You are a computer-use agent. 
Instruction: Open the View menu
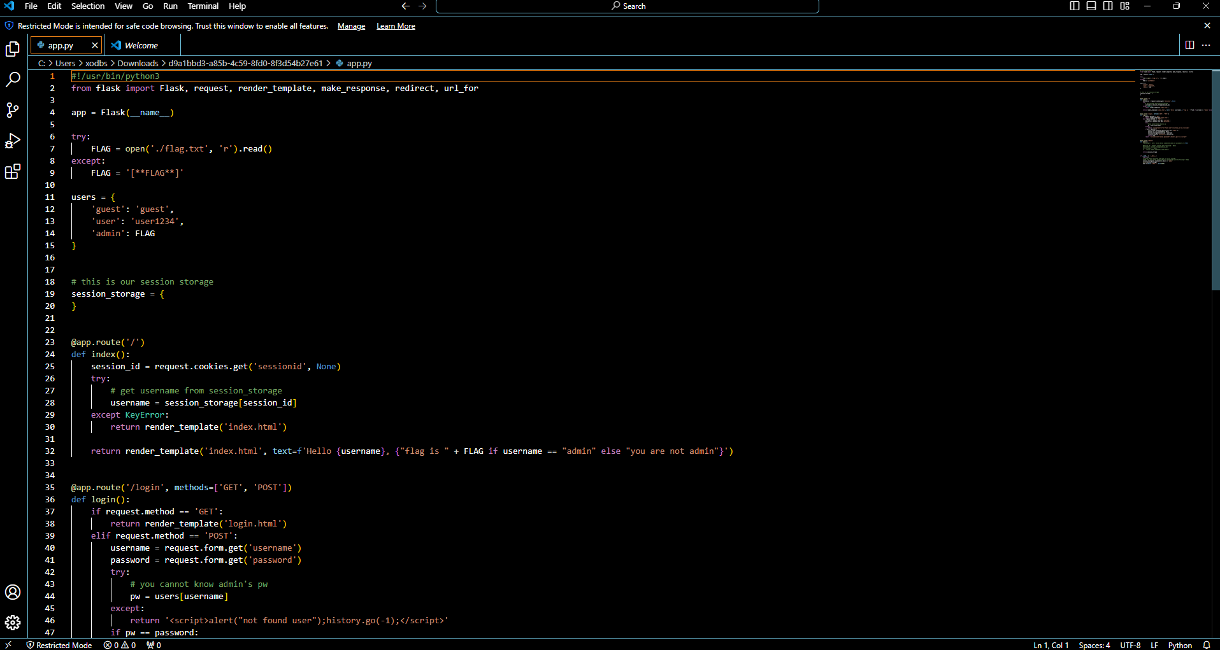tap(124, 6)
